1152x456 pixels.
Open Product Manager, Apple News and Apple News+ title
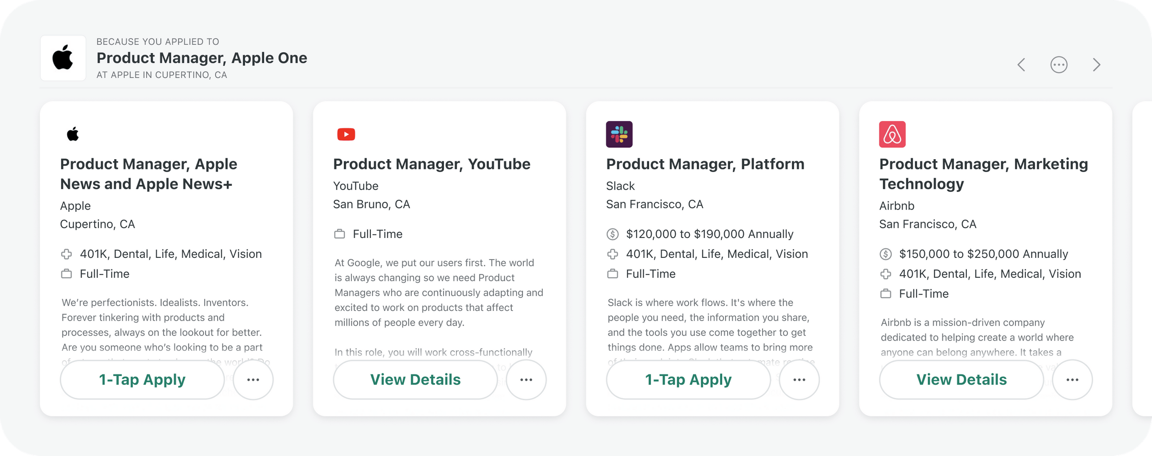148,174
